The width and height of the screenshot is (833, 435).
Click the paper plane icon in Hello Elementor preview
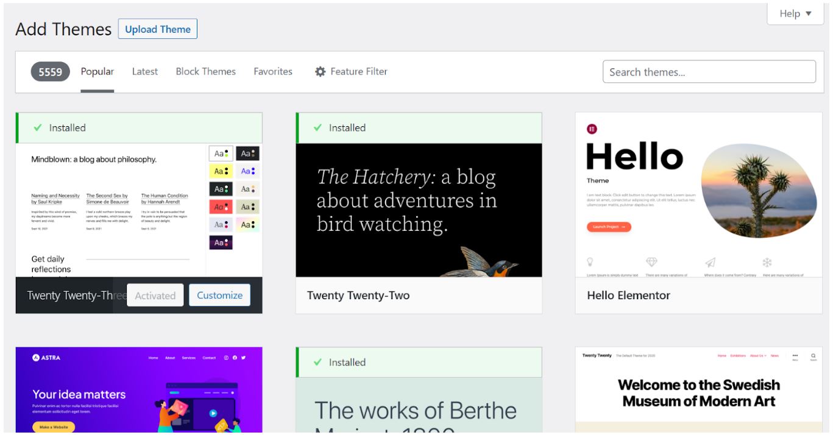[710, 262]
